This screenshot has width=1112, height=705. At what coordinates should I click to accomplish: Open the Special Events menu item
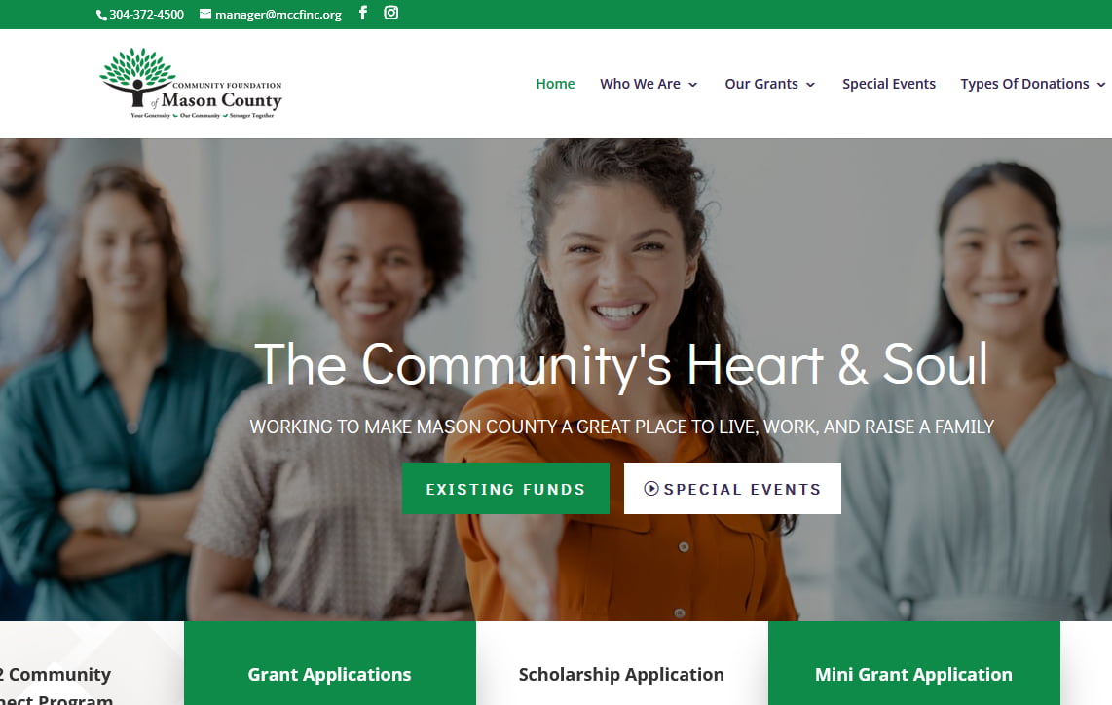pos(889,84)
